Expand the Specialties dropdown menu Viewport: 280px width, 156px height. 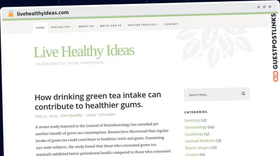click(x=62, y=27)
